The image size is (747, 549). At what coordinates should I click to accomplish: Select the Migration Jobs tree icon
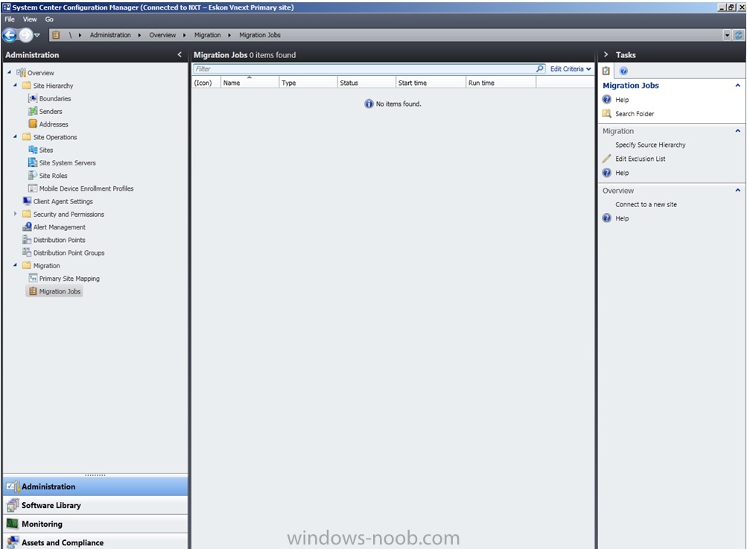coord(32,291)
